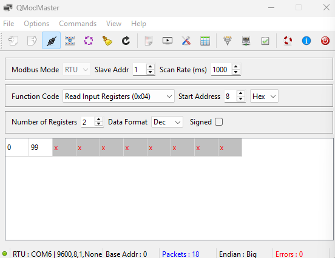The width and height of the screenshot is (335, 258).
Task: Open the Data Format Dec dropdown
Action: click(167, 122)
